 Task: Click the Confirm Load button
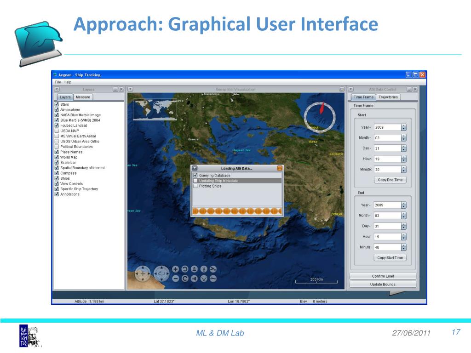[383, 276]
